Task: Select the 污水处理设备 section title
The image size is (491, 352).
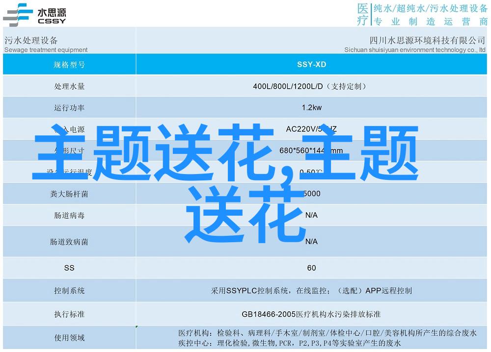Action: [31, 40]
